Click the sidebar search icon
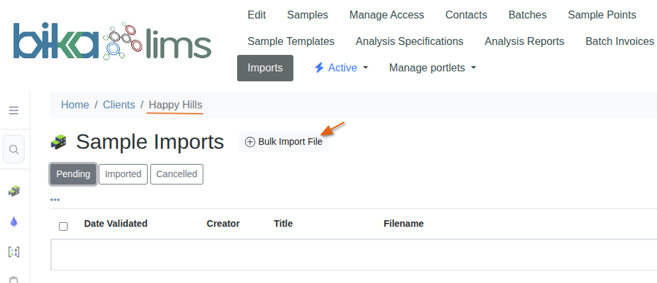Screen dimensions: 657x283 [13, 149]
